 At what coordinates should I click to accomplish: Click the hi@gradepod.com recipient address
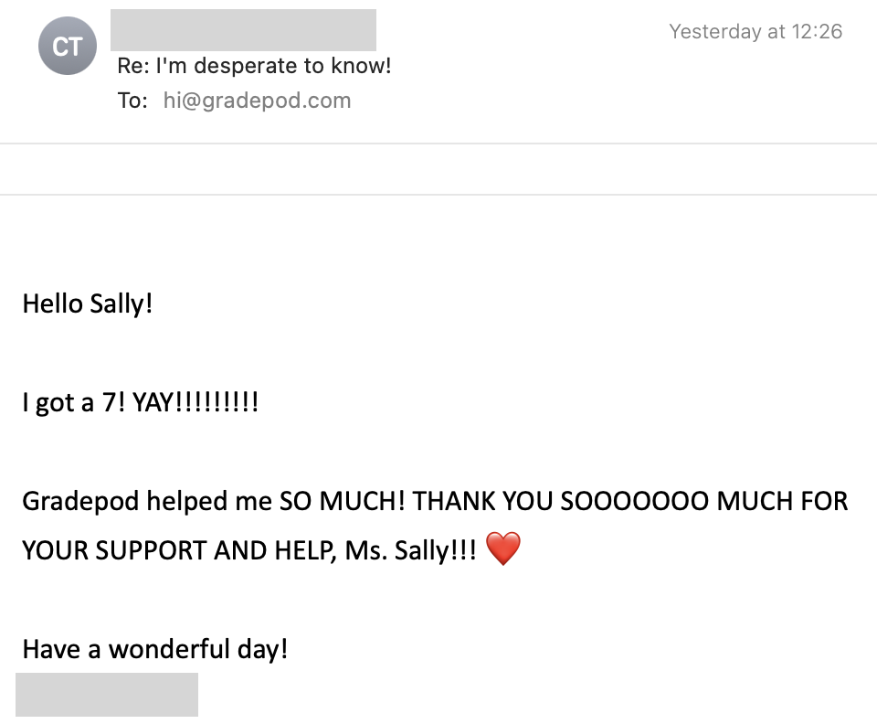click(x=257, y=101)
